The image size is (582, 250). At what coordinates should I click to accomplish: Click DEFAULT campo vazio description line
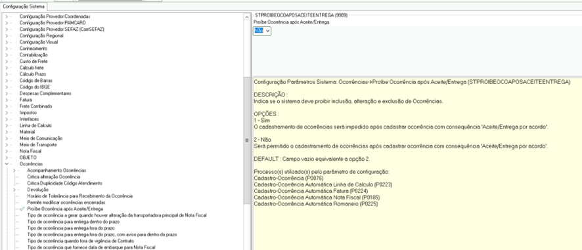pyautogui.click(x=312, y=159)
